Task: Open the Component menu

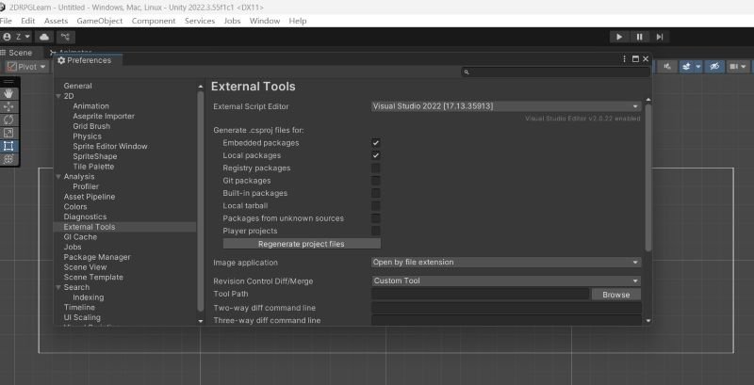Action: 154,21
